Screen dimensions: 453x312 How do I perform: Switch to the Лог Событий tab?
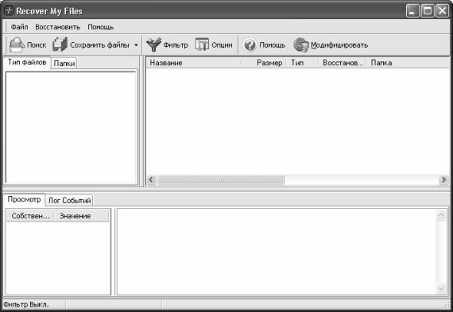click(69, 200)
